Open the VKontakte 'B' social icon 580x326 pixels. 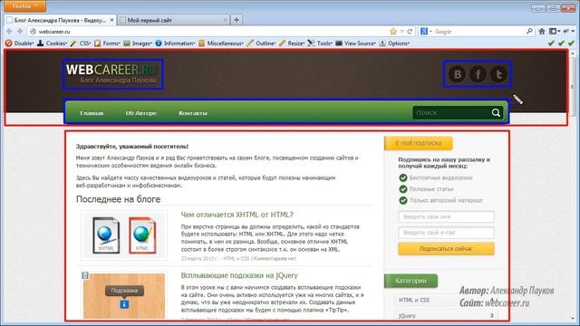coord(457,74)
